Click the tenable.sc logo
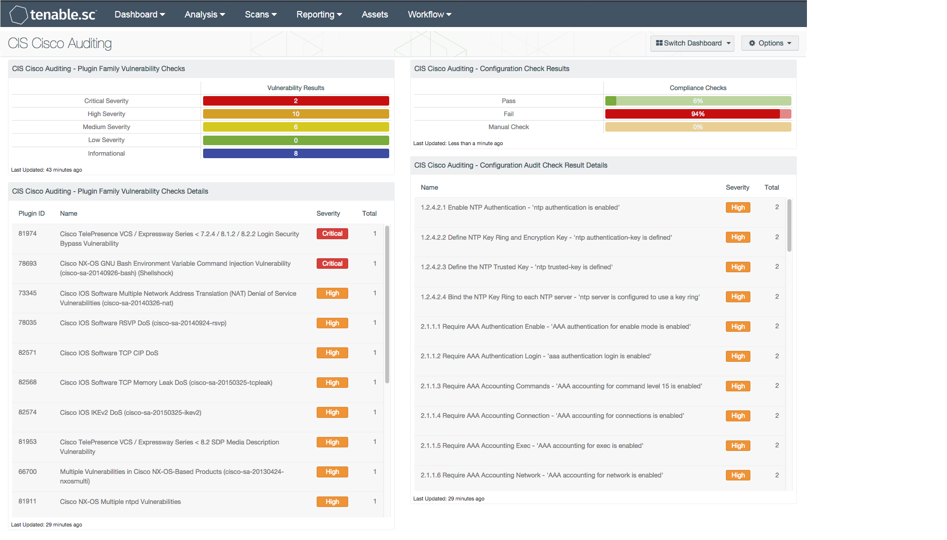This screenshot has height=540, width=947. pos(53,15)
